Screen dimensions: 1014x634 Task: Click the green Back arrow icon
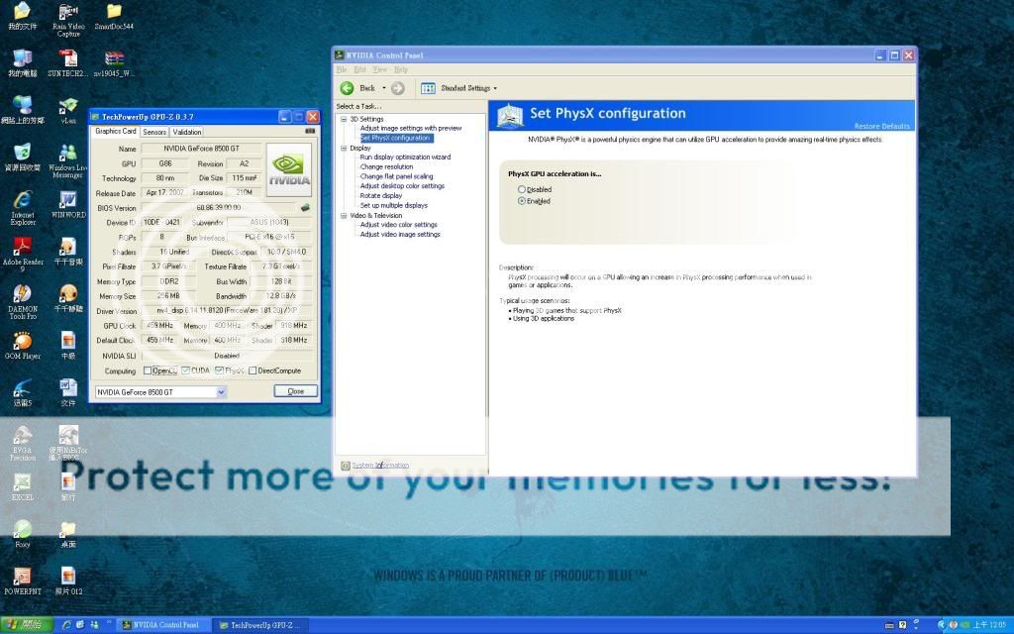coord(348,88)
